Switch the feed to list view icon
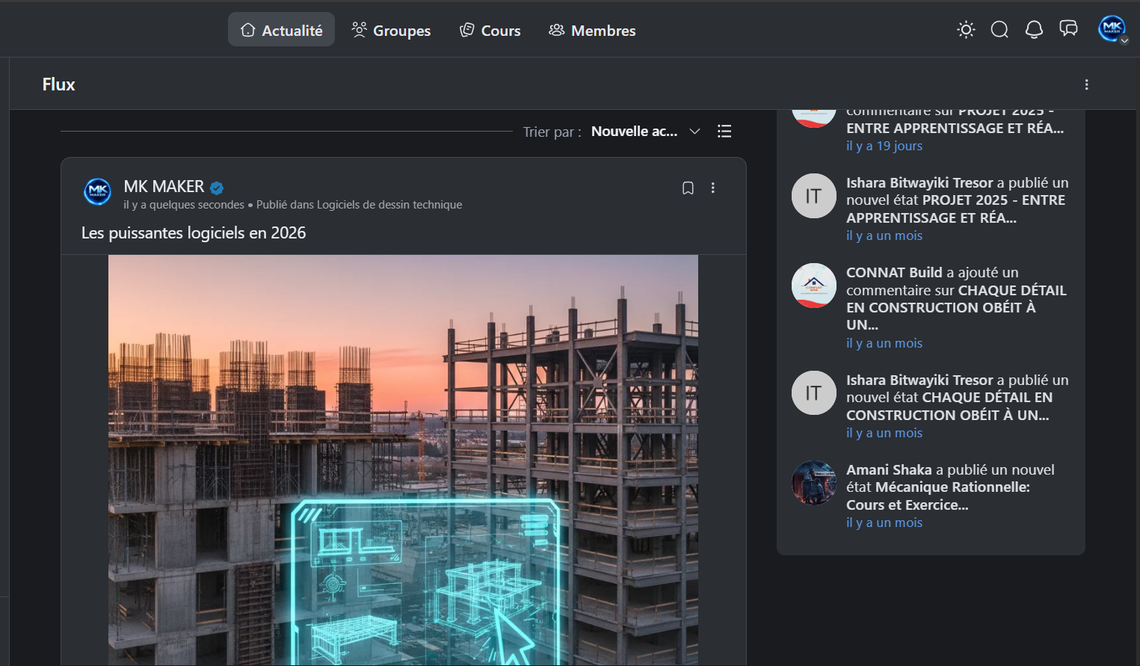The image size is (1140, 666). [724, 132]
